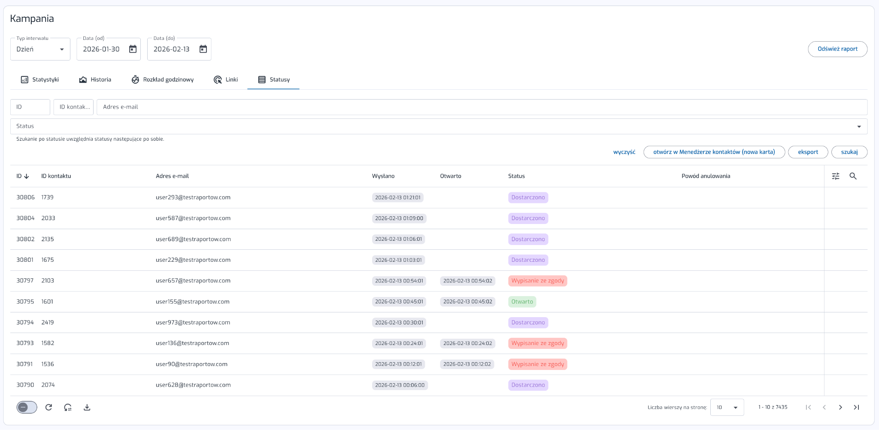The height and width of the screenshot is (430, 879).
Task: Open the Rozkład godzinowy tab
Action: coord(162,80)
